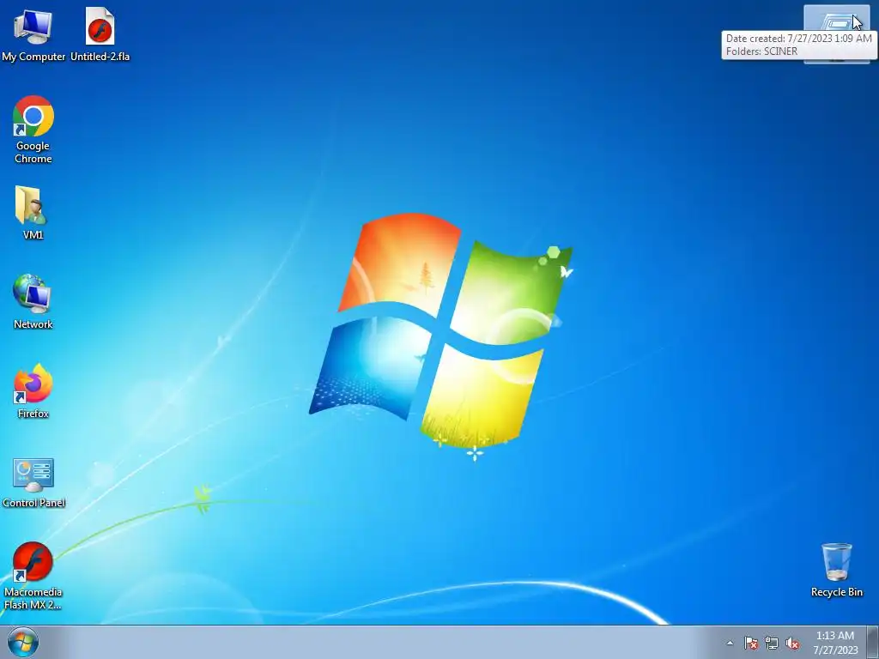This screenshot has height=659, width=879.
Task: Open the Action Center flag icon
Action: tap(750, 643)
